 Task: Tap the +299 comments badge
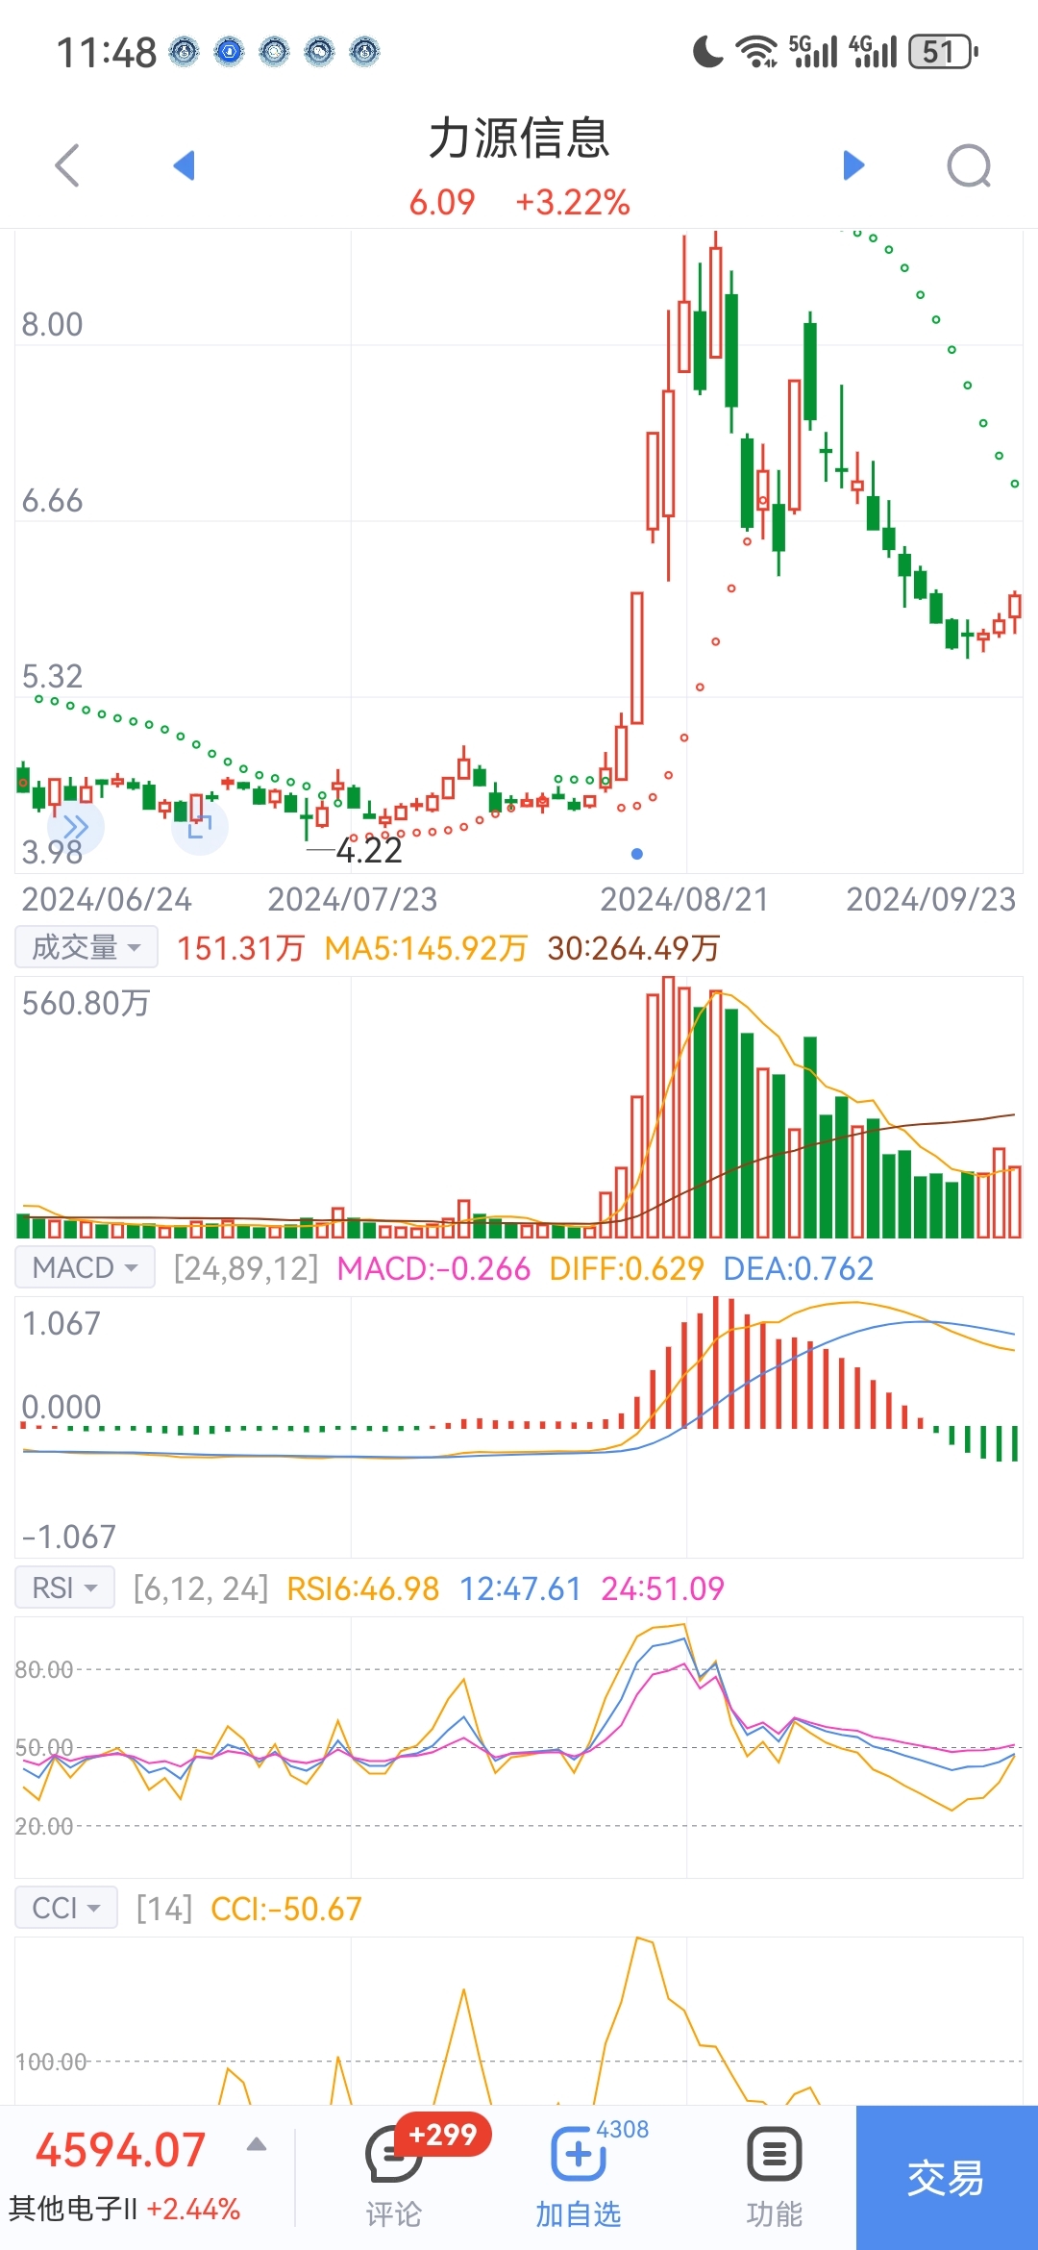[x=443, y=2135]
